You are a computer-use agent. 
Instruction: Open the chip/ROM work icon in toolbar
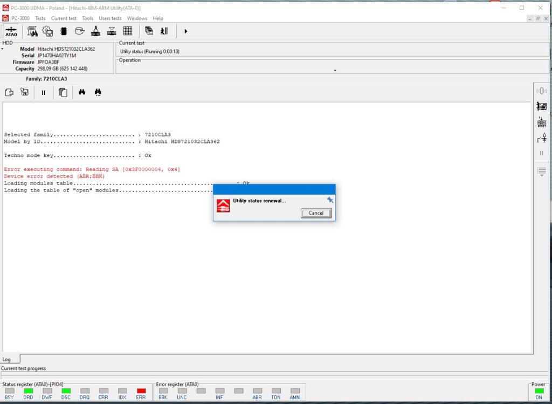point(64,31)
